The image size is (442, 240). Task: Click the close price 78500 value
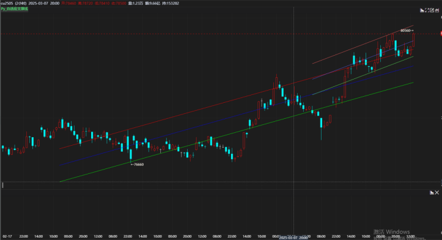tap(119, 4)
